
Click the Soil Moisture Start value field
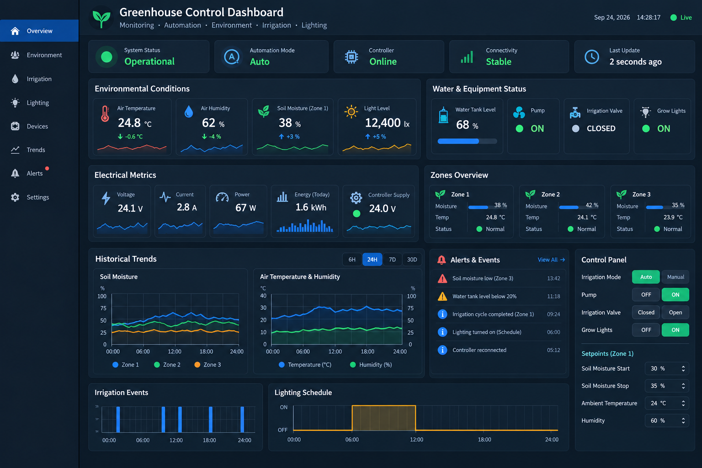tap(667, 368)
